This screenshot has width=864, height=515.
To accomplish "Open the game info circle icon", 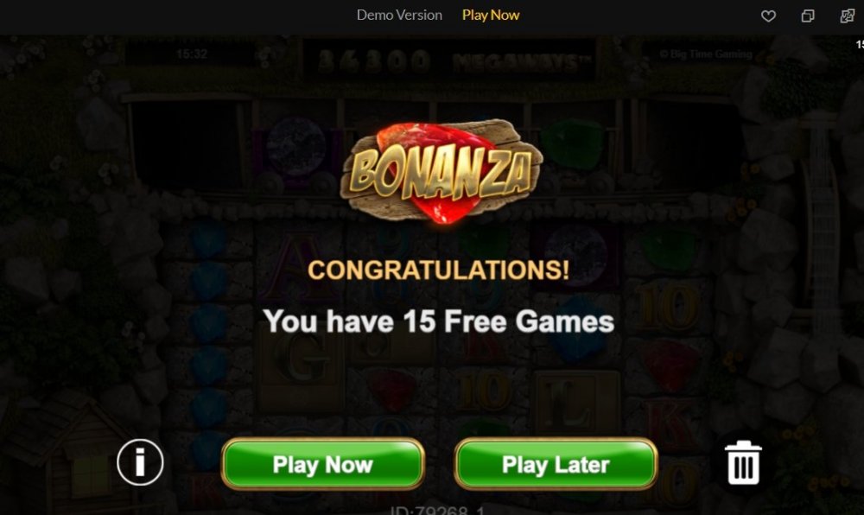I will click(x=140, y=462).
